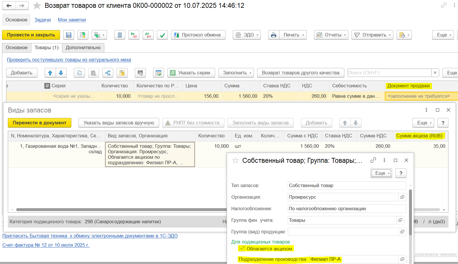Click Указать серии

coord(191,73)
